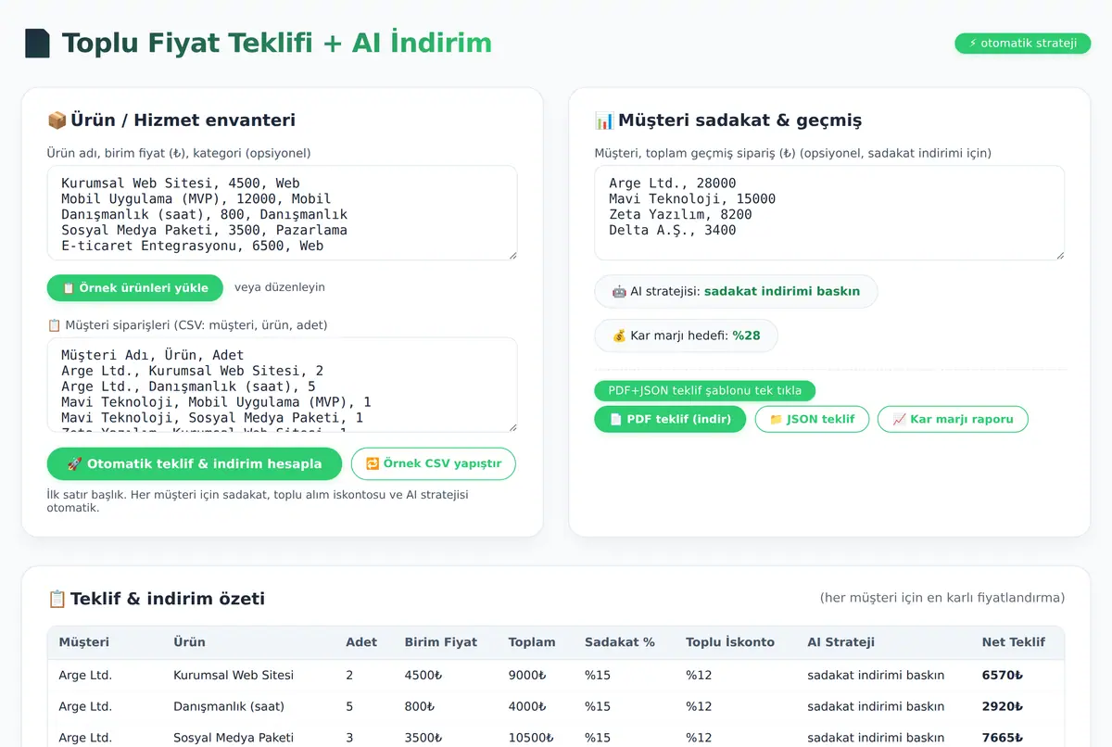Click the PDF+JSON teklif şablonu tek tıkla tag

click(x=704, y=390)
